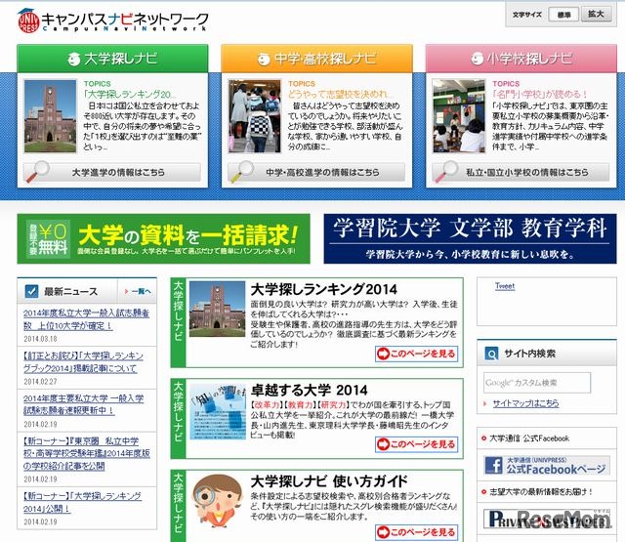Open the 卓越する大学 2014 article title

(309, 390)
